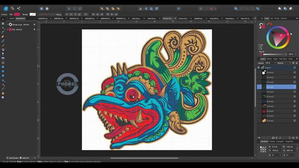299x168 pixels.
Task: Click the Flip Vertical toolbar icon
Action: 146,8
